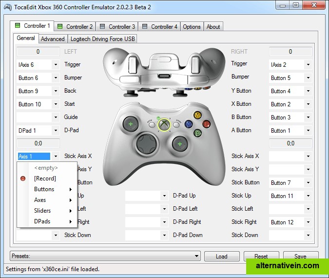Open the Options tab
Image resolution: width=329 pixels, height=278 pixels.
[x=192, y=26]
